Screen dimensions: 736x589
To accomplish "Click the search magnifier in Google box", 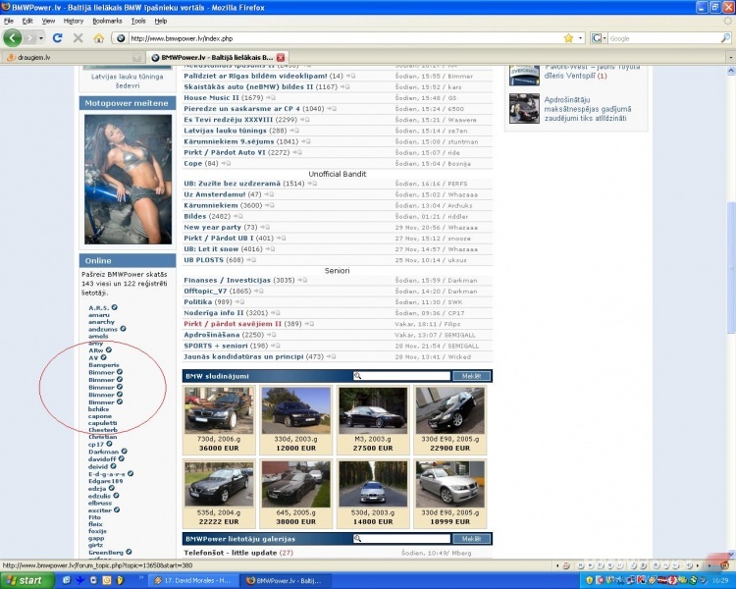I will pyautogui.click(x=725, y=38).
